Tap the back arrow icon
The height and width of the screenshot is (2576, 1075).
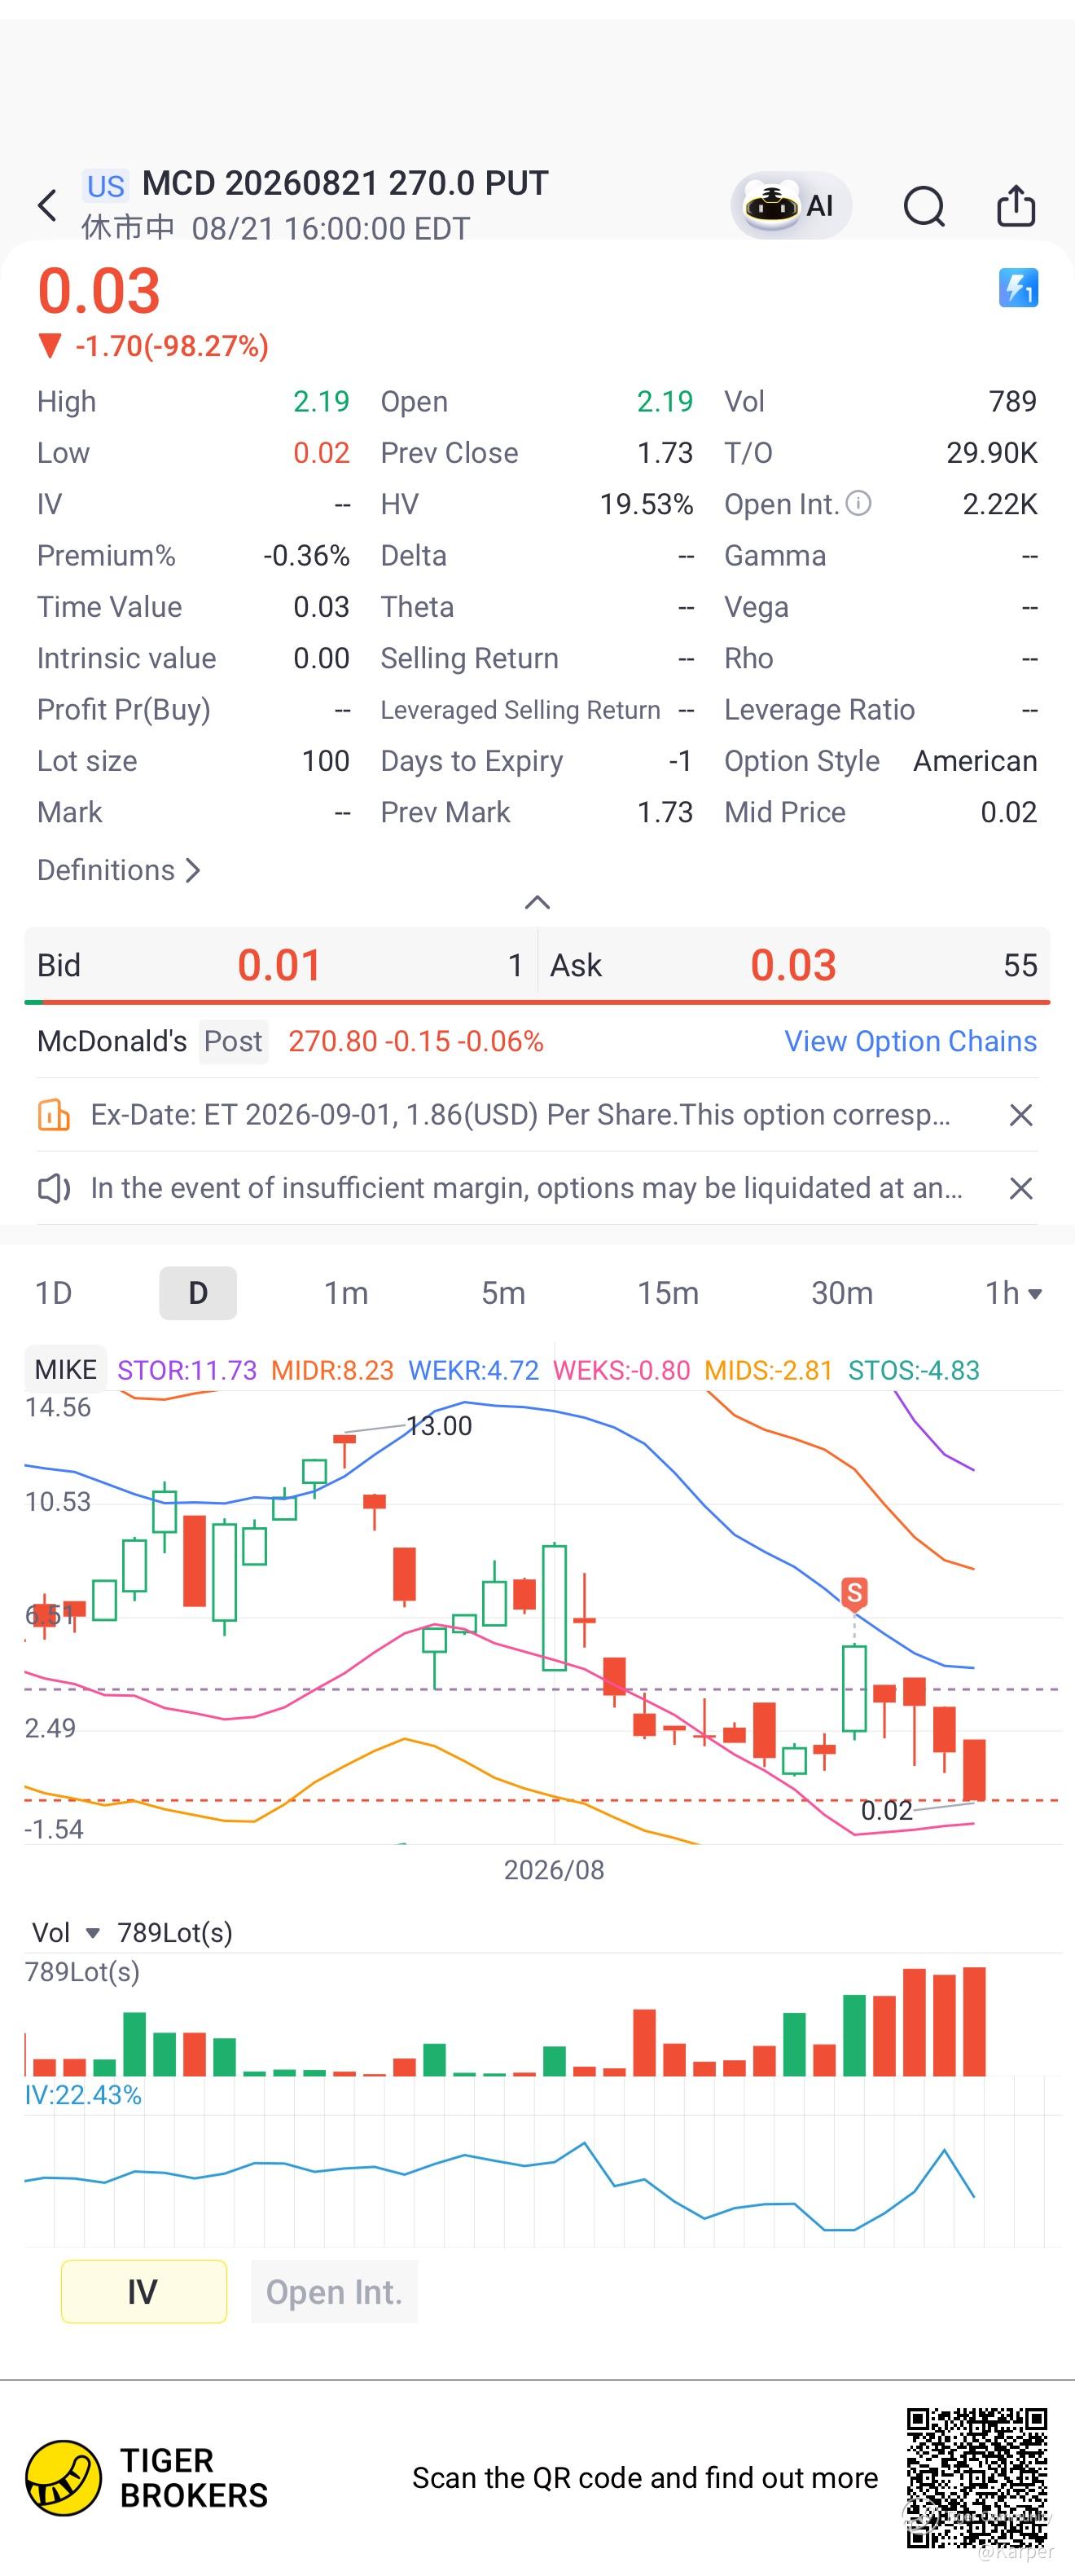click(47, 206)
